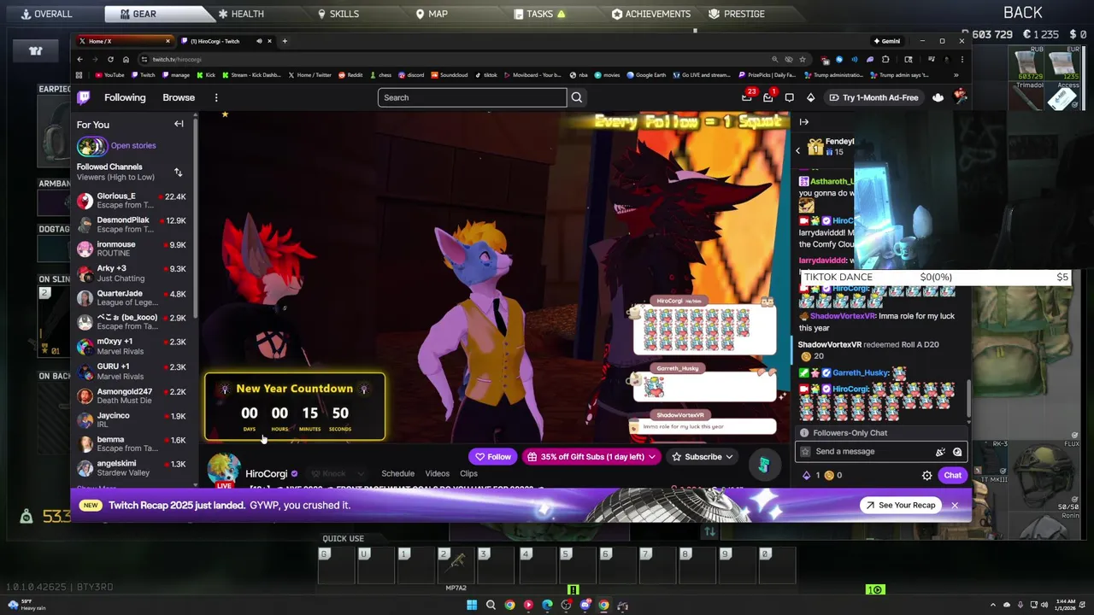
Task: Open the stories avatar bubble
Action: (x=91, y=146)
